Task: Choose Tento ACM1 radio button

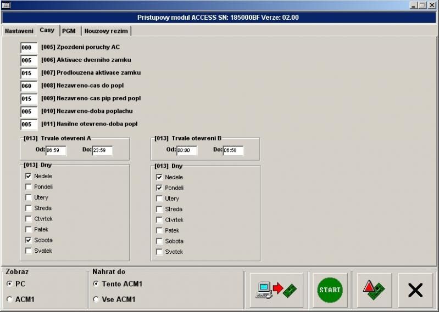Action: point(96,284)
